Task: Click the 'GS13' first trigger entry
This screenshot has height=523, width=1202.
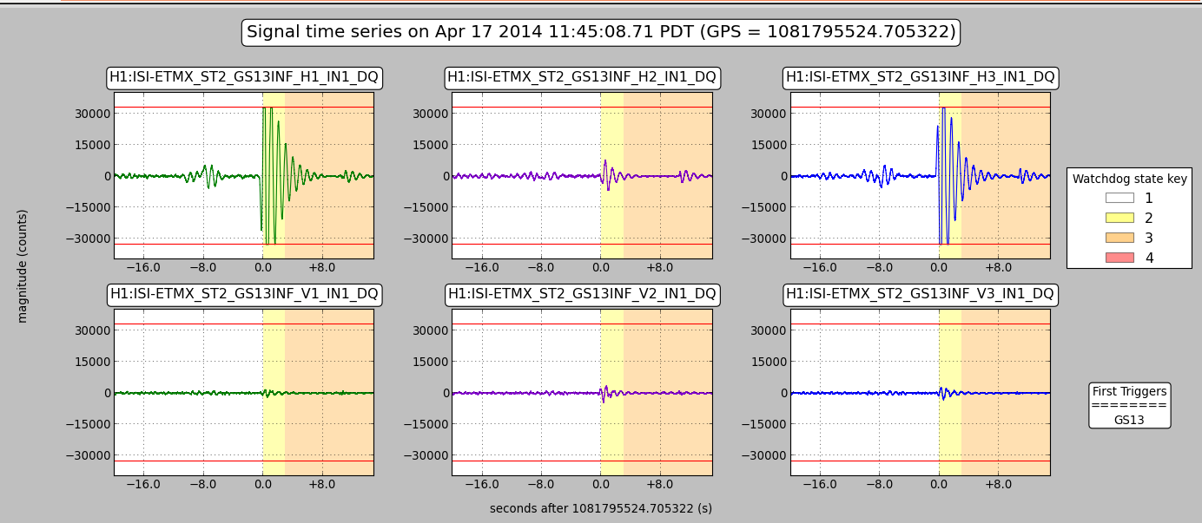Action: (x=1129, y=420)
